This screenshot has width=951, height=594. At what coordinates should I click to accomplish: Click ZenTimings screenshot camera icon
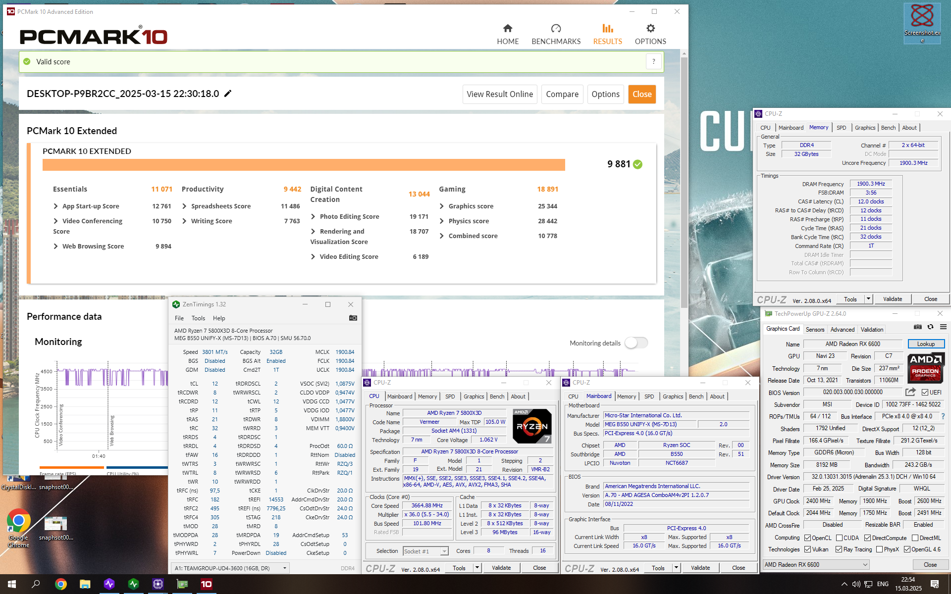click(x=353, y=318)
